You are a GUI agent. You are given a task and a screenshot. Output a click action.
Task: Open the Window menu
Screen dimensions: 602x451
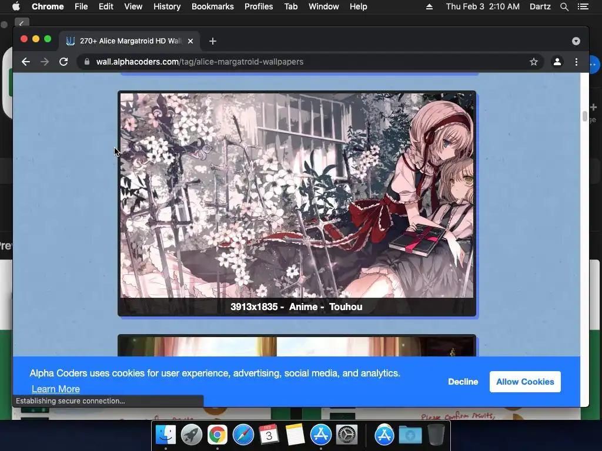click(x=324, y=6)
